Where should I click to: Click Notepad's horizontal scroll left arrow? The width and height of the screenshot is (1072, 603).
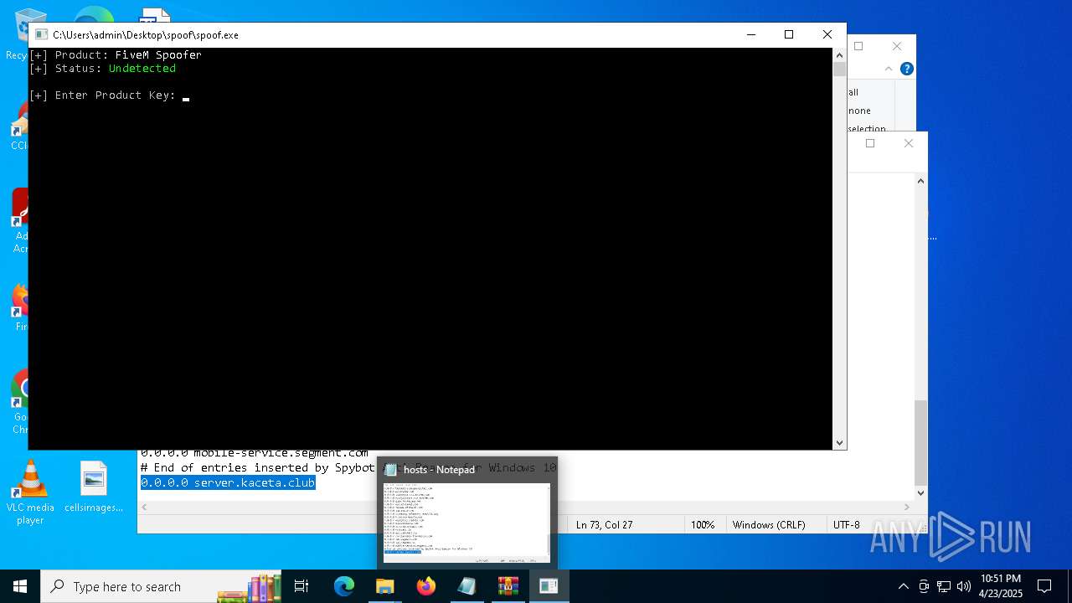145,507
